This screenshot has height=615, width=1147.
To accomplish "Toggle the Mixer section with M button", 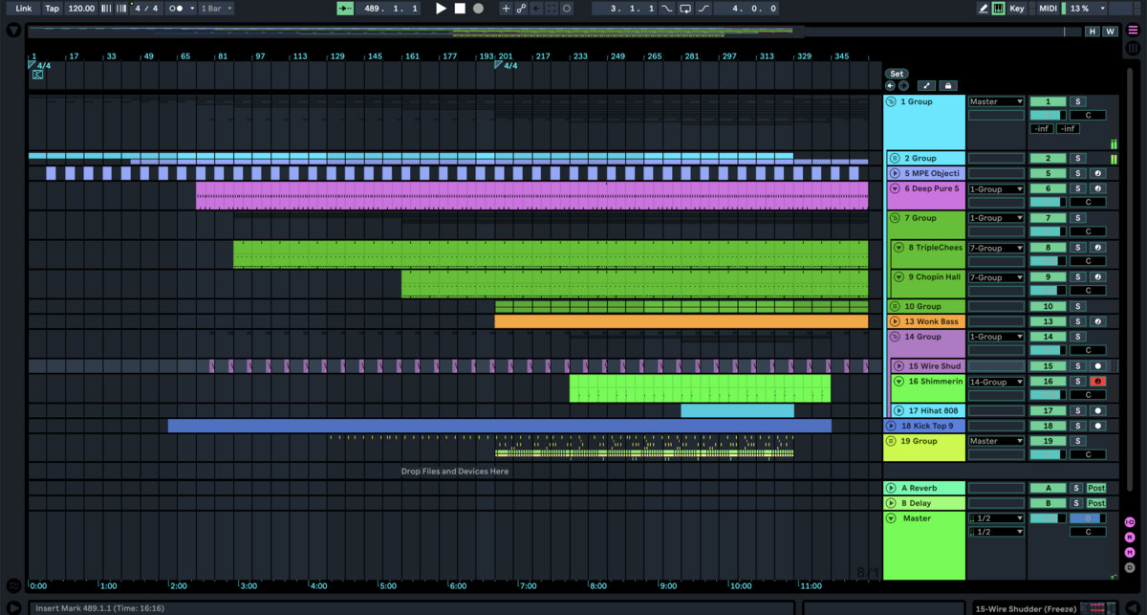I will point(1130,552).
